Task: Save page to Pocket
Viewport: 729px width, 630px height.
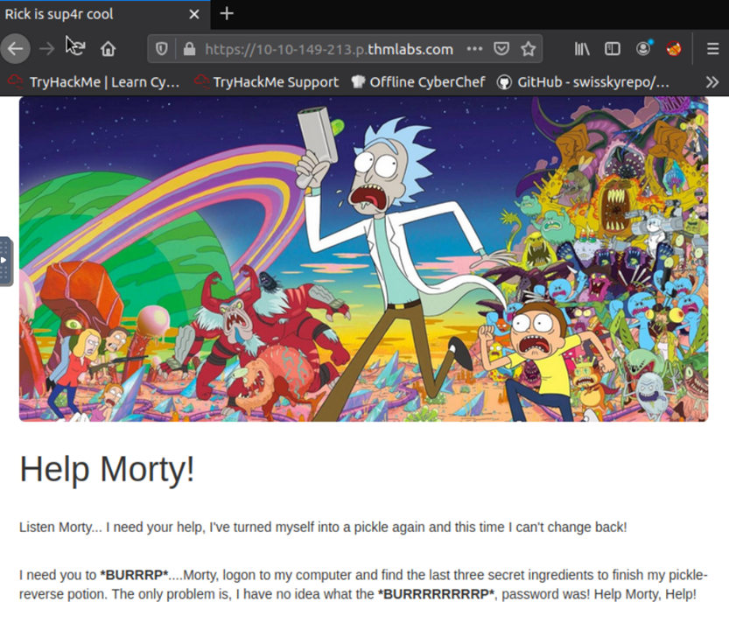Action: (x=501, y=48)
